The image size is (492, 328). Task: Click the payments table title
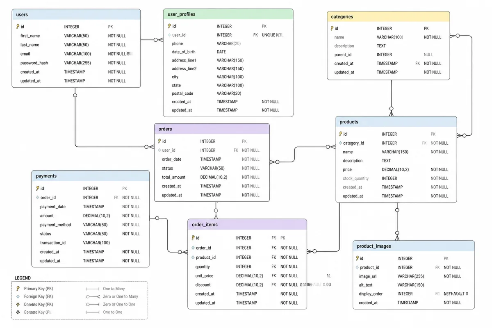(x=46, y=176)
